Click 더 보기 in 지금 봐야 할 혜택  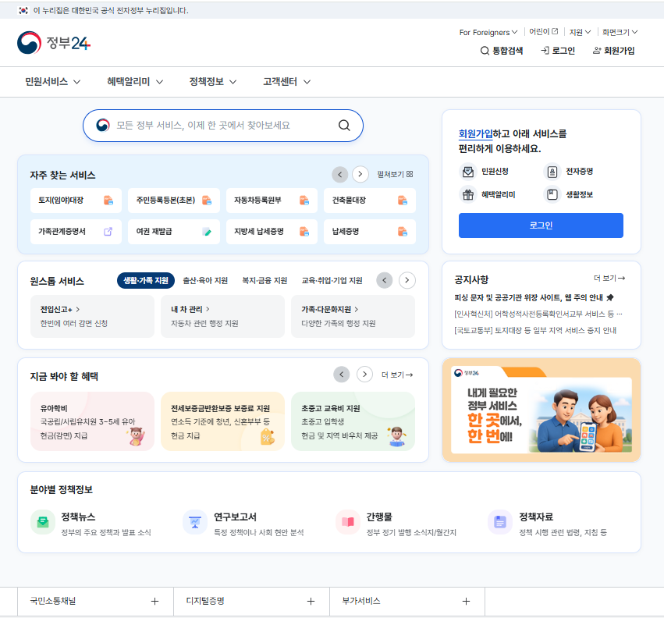pos(397,375)
